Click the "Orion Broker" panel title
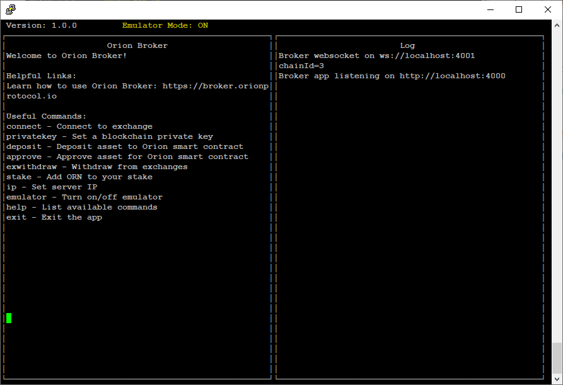 coord(137,45)
